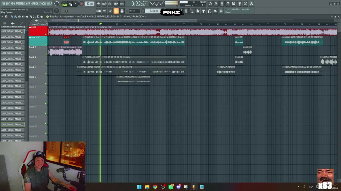Mute Track 5 using its green dot
This screenshot has height=191, width=341.
click(x=46, y=74)
